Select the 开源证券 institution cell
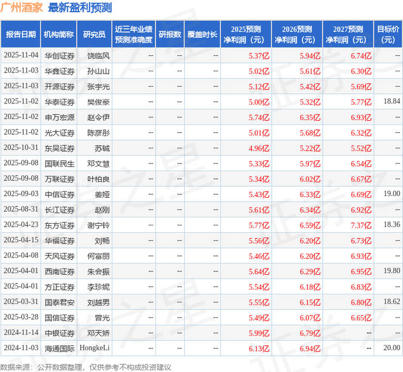This screenshot has width=403, height=372. coord(60,86)
